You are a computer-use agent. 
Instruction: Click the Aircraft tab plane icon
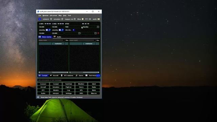tap(51, 76)
